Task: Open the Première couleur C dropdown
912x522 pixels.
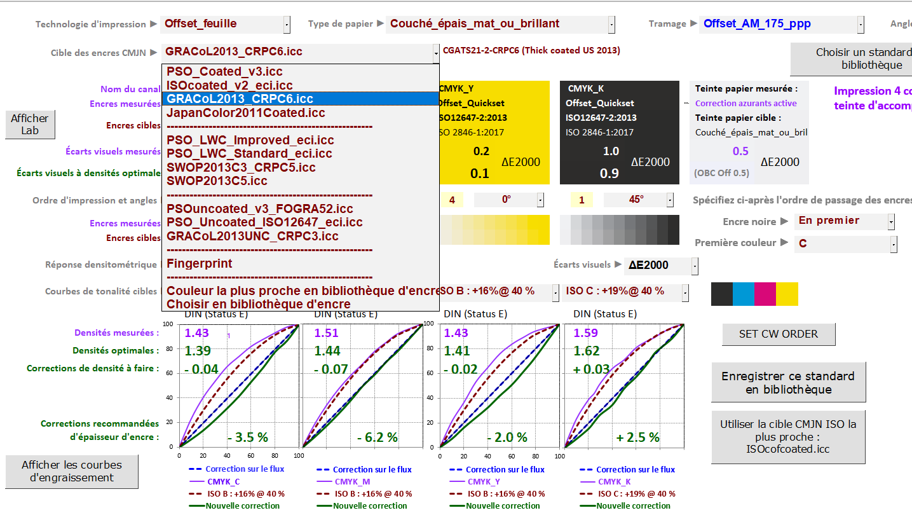Action: (x=894, y=244)
